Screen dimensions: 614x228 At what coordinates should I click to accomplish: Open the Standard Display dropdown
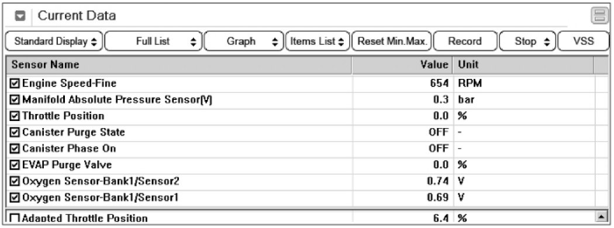(x=54, y=41)
